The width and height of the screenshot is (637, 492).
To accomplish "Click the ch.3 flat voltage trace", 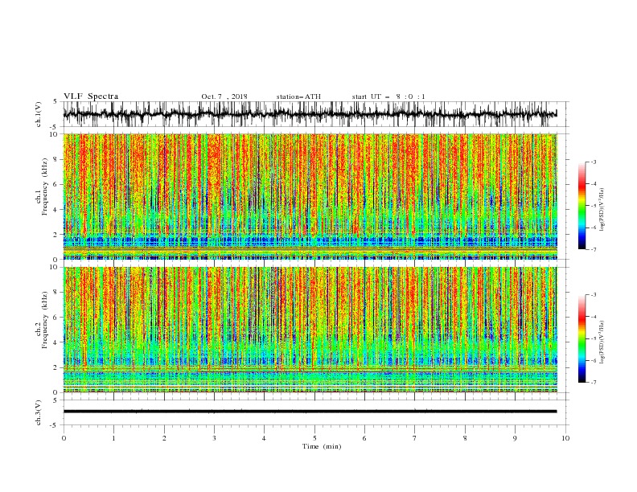I will pos(310,412).
